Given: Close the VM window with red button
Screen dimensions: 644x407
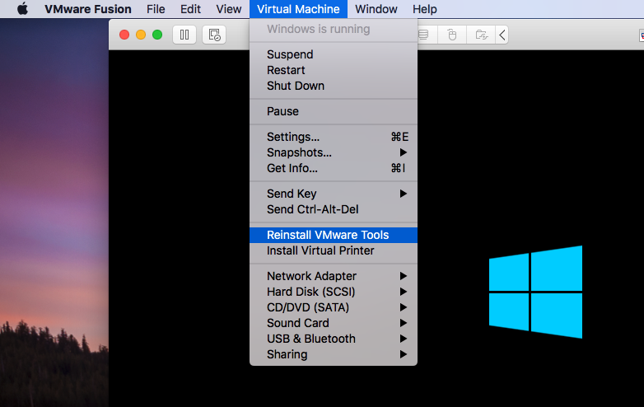Looking at the screenshot, I should [x=124, y=35].
